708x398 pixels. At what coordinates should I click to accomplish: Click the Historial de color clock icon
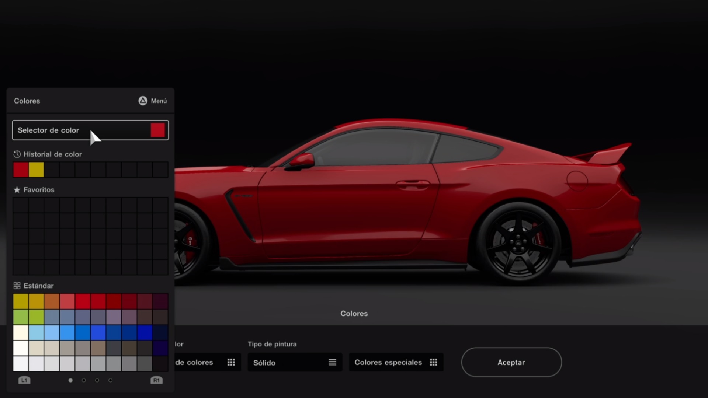click(17, 154)
